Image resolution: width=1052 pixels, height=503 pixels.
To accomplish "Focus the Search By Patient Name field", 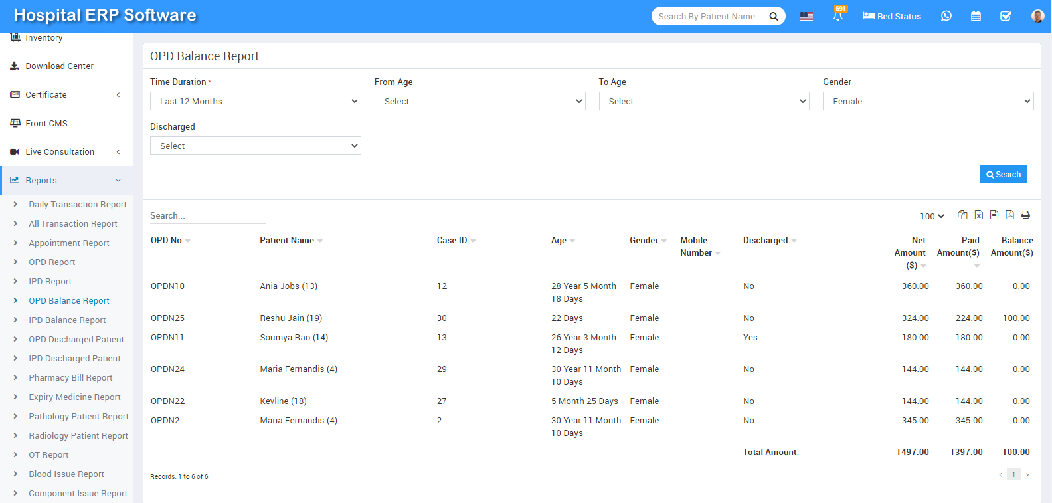I will tap(708, 16).
